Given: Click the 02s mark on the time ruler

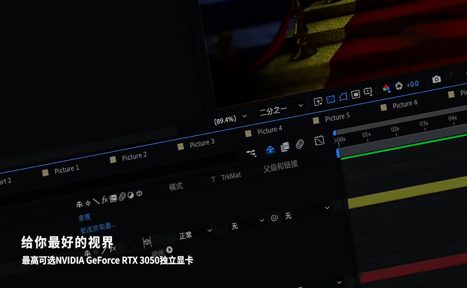Looking at the screenshot, I should (x=395, y=129).
